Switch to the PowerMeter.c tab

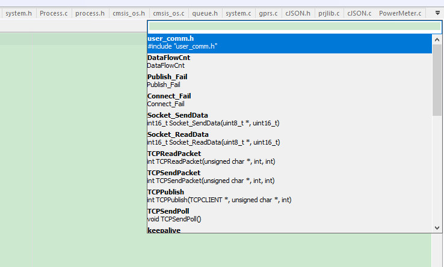point(400,13)
